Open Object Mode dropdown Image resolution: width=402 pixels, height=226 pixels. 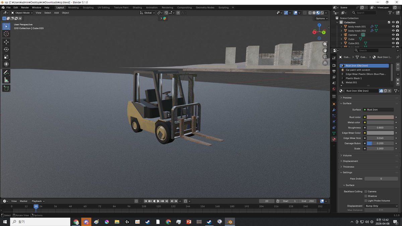tap(22, 13)
